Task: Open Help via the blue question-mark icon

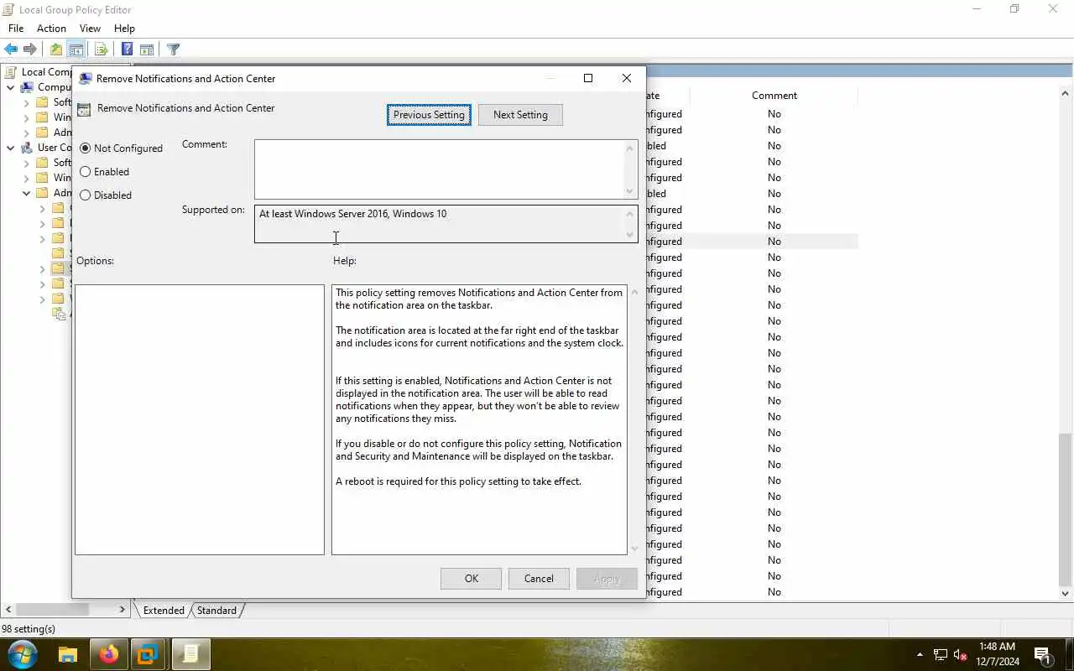Action: (x=127, y=49)
